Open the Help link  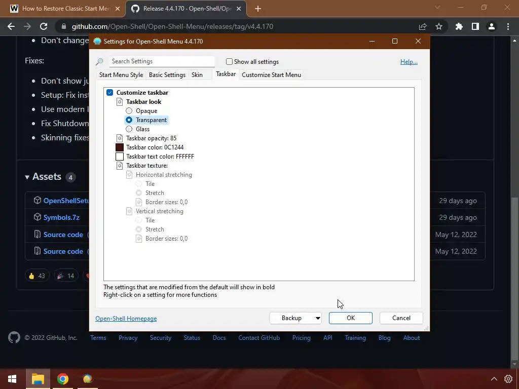(x=409, y=61)
